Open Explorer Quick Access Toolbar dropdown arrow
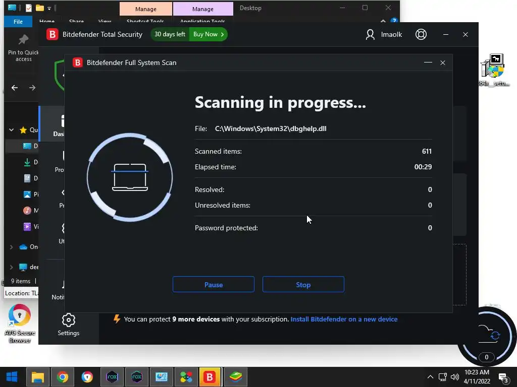Screen dimensions: 517x387 pyautogui.click(x=49, y=8)
